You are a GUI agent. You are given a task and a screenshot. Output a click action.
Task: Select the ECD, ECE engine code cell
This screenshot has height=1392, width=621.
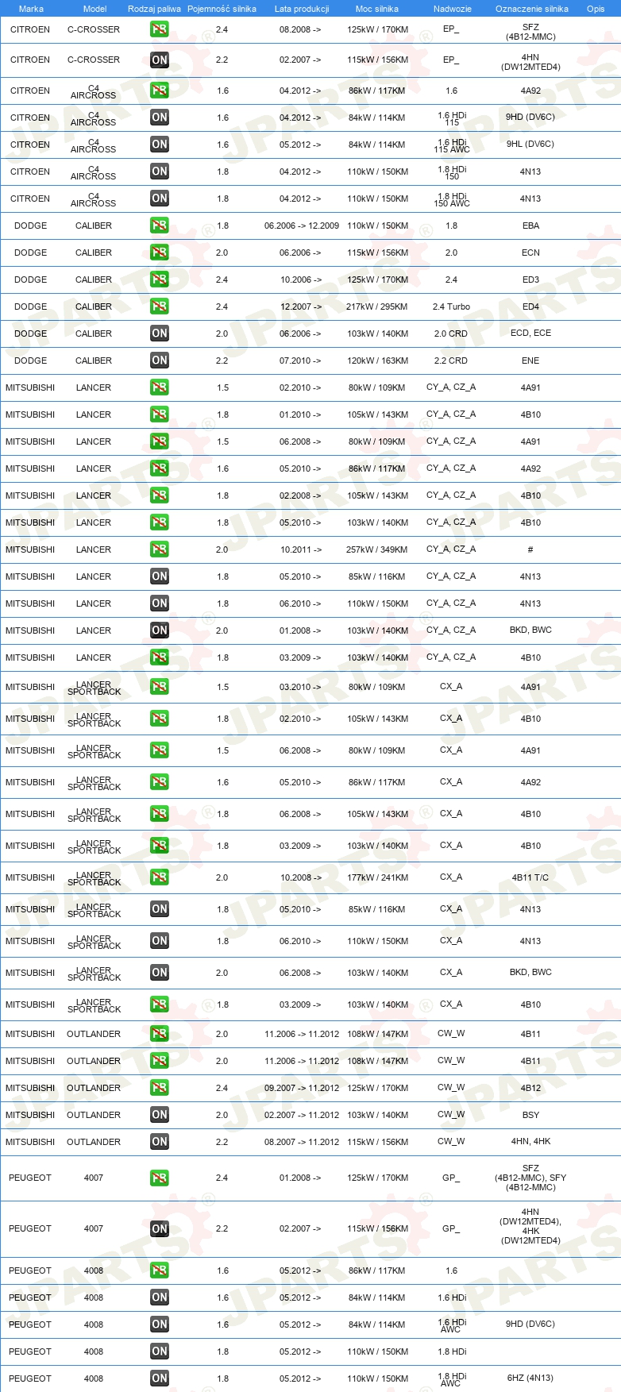pos(531,333)
